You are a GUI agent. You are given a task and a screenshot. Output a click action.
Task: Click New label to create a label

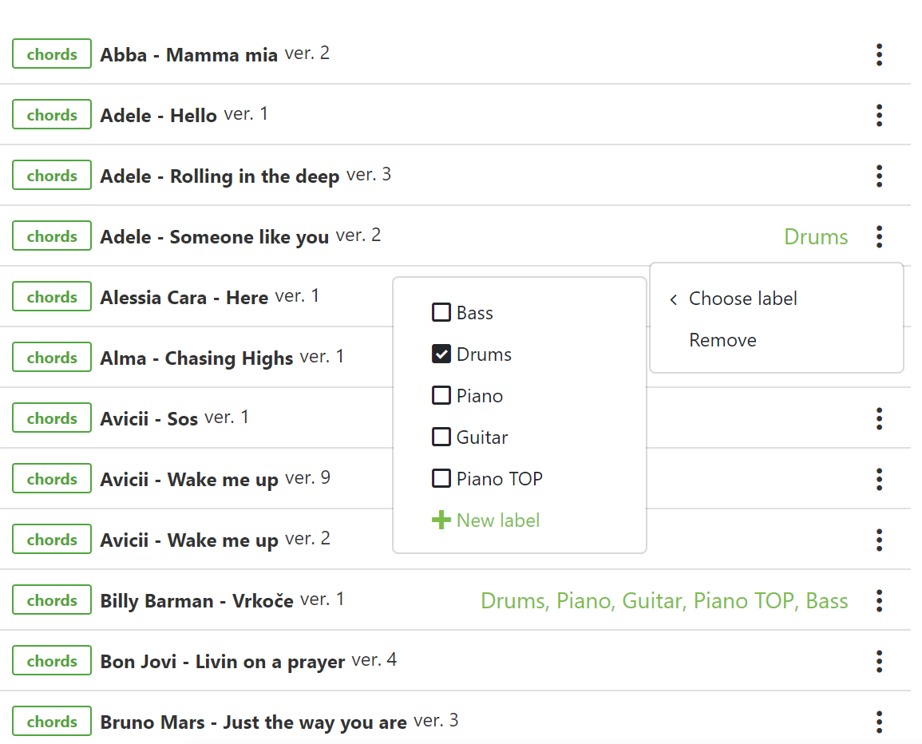[497, 520]
